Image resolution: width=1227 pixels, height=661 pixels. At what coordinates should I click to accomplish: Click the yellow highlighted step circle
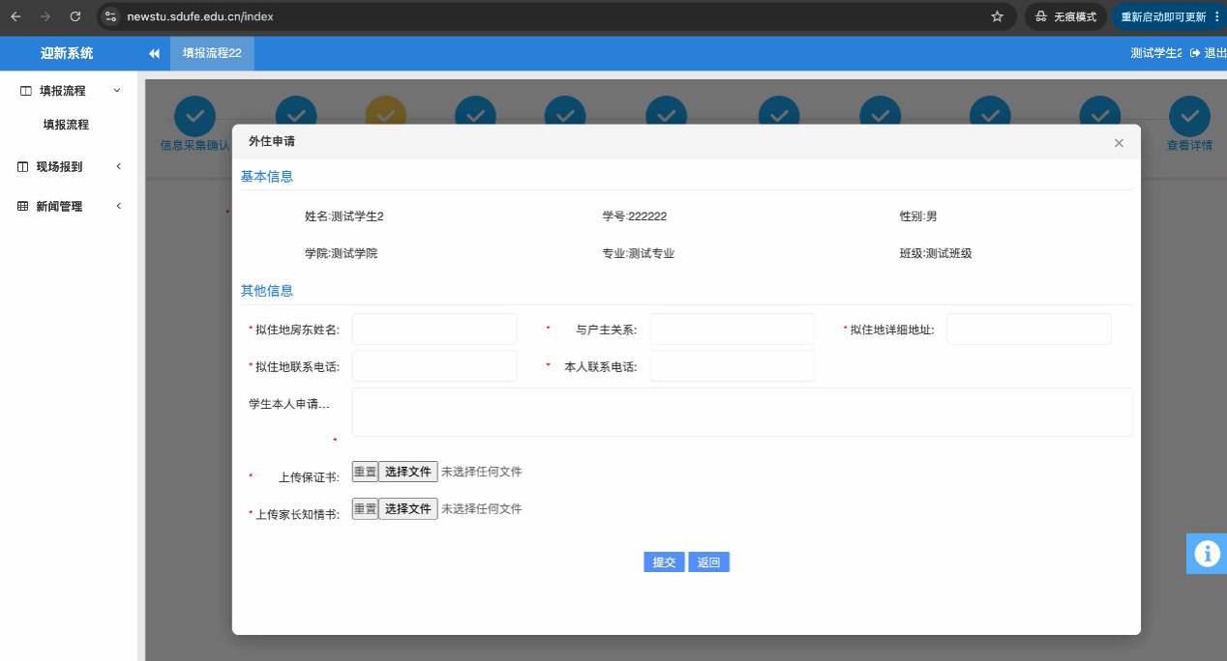386,110
